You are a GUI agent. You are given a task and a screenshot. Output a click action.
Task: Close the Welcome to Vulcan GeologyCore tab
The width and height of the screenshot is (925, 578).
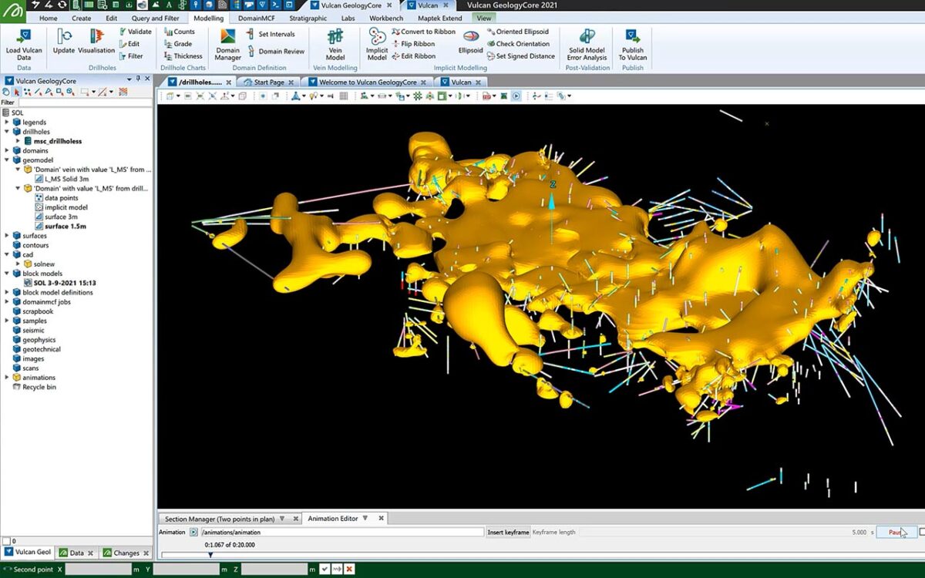pos(424,82)
